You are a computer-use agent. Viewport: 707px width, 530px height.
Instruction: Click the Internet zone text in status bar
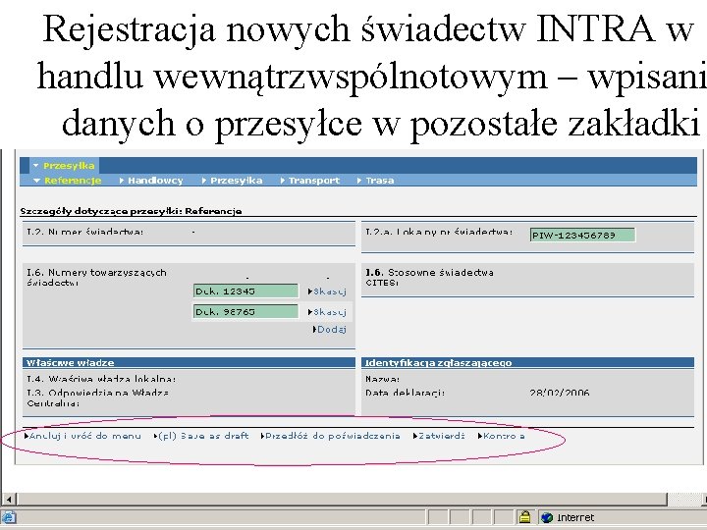pyautogui.click(x=575, y=517)
